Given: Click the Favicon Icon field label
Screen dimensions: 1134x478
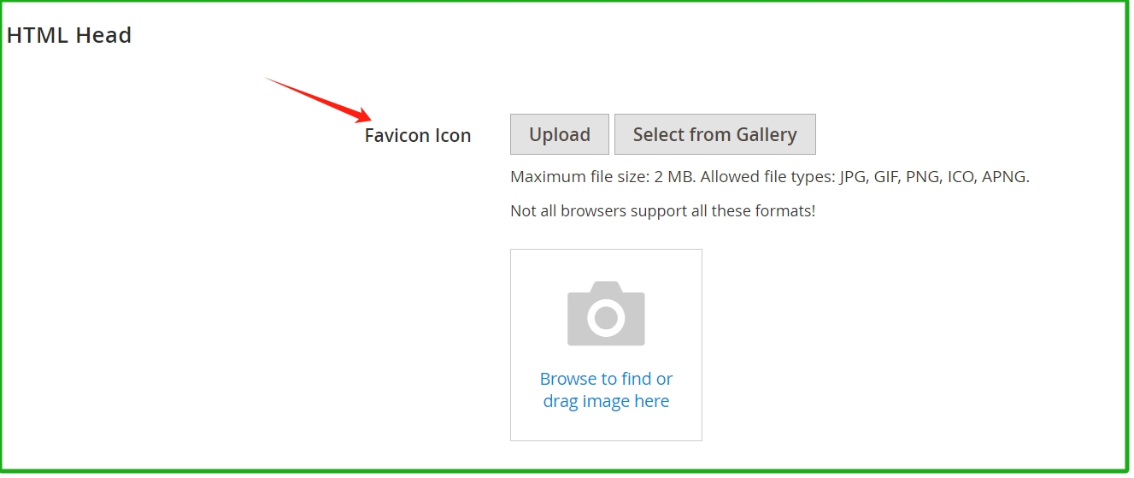Looking at the screenshot, I should (418, 135).
